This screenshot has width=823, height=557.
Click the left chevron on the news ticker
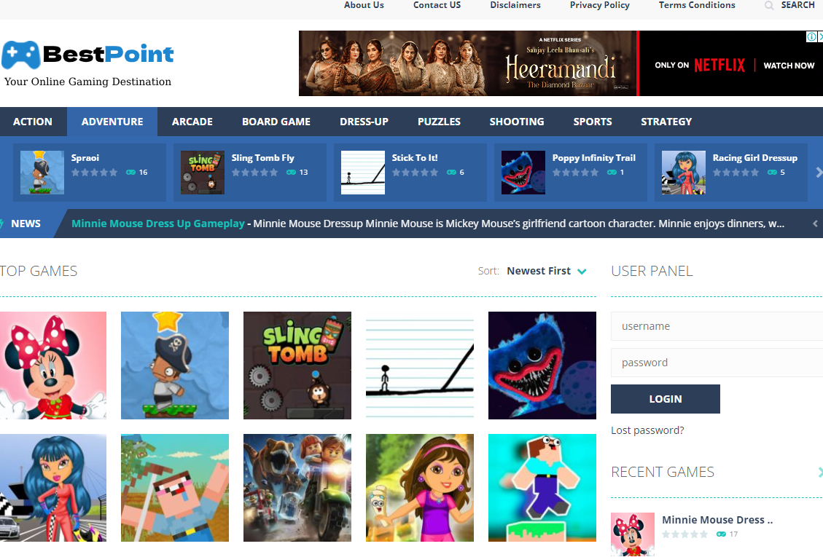click(816, 224)
